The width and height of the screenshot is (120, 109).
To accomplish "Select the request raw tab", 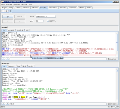I will coord(4,30).
